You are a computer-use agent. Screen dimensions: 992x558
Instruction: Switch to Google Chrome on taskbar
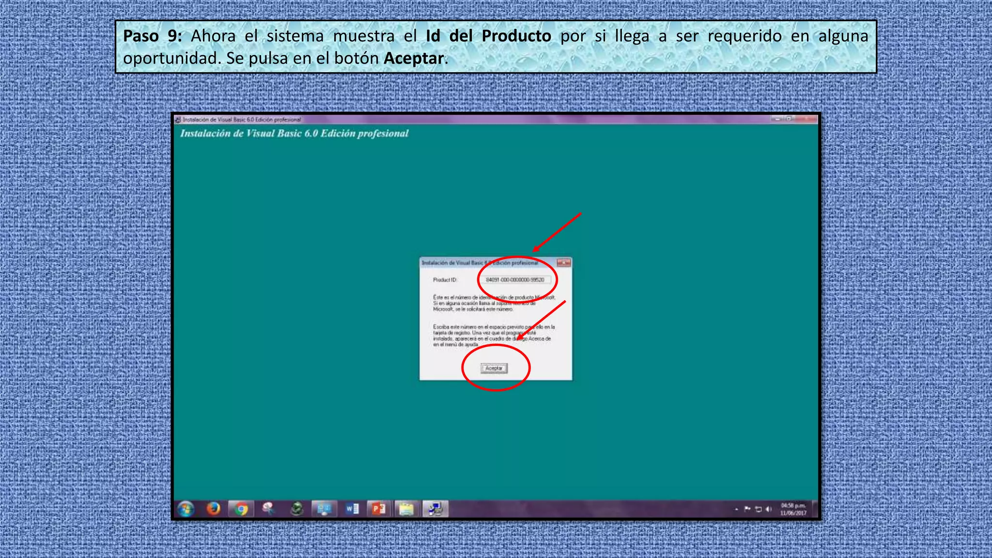241,509
